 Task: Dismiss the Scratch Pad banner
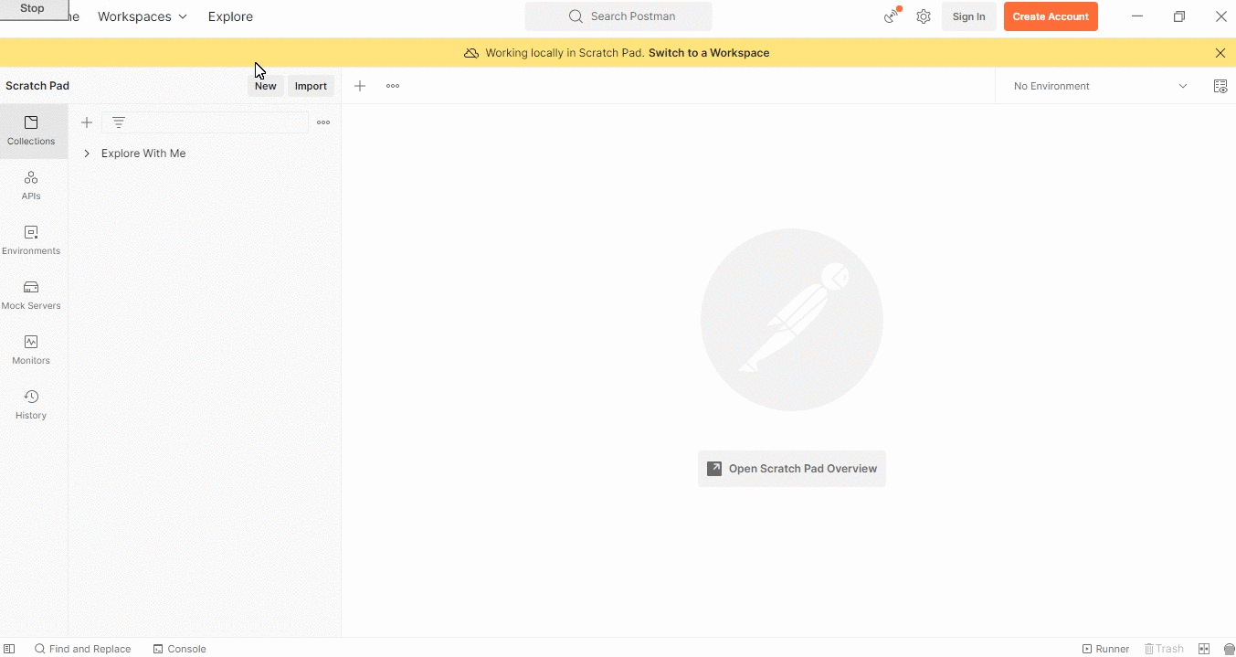click(1220, 53)
